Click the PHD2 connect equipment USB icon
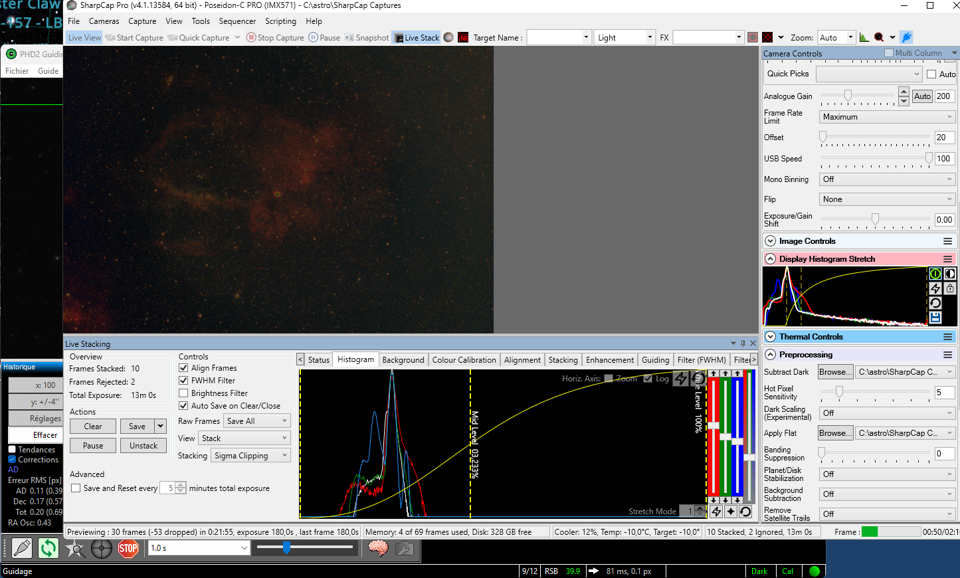 coord(22,548)
